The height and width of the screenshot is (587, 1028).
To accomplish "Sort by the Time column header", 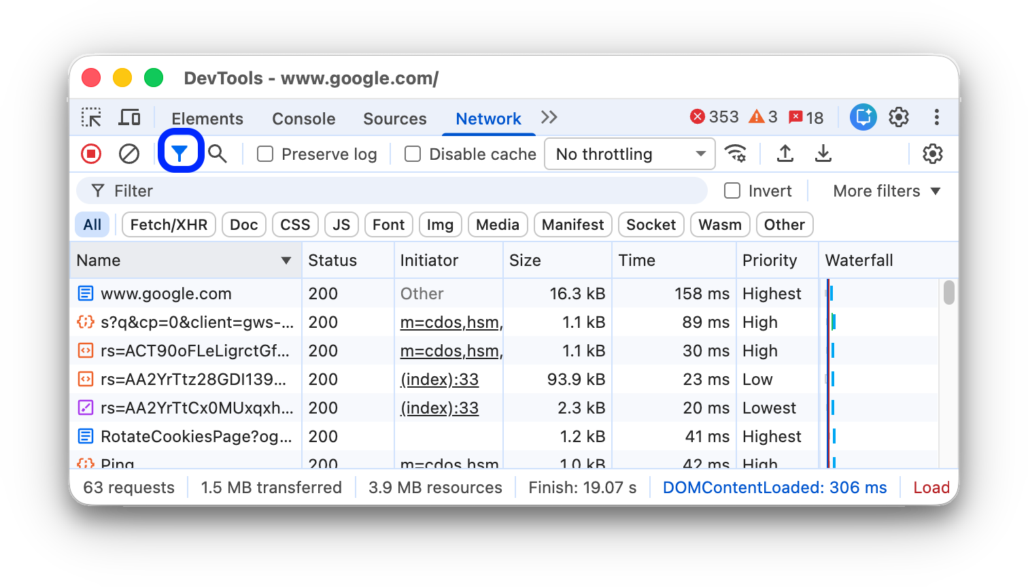I will [674, 261].
